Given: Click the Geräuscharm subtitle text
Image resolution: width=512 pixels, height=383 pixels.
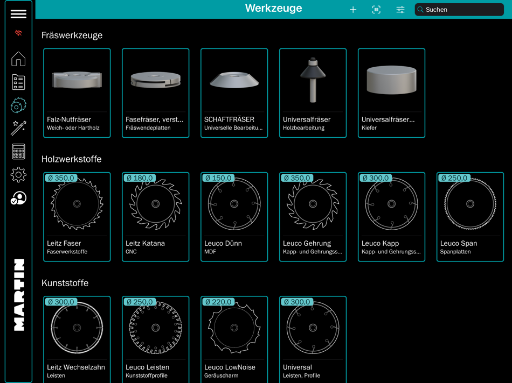Looking at the screenshot, I should pos(222,375).
